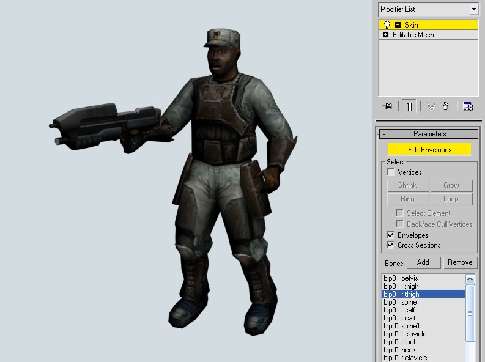Click the bone list scrollbar thumb
The height and width of the screenshot is (362, 485).
point(470,313)
